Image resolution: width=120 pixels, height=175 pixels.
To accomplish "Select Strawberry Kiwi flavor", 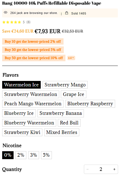I will point(22,132).
